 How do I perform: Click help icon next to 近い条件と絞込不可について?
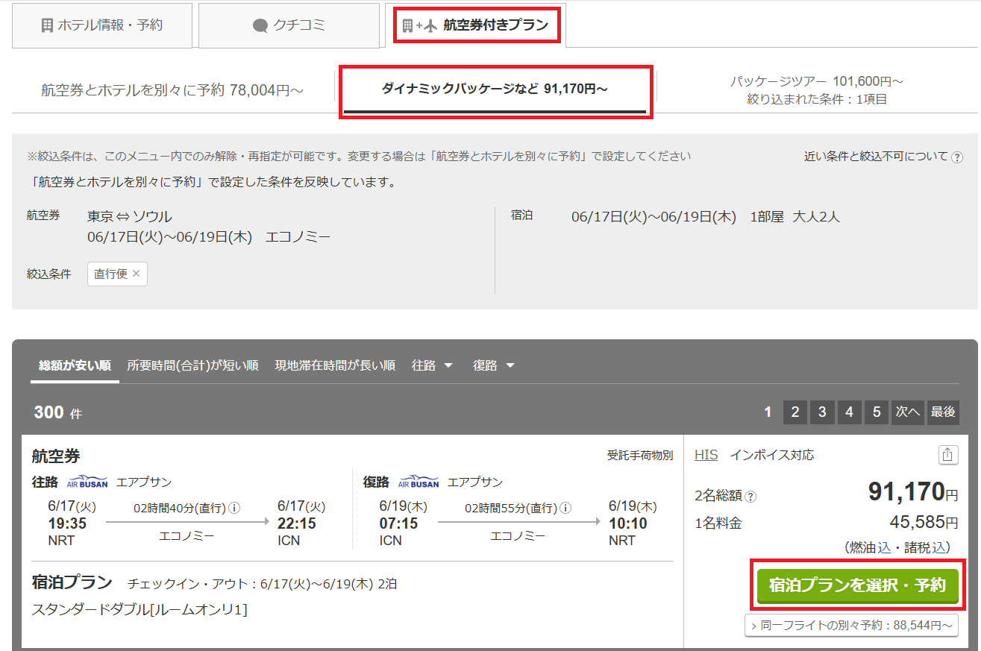click(956, 157)
